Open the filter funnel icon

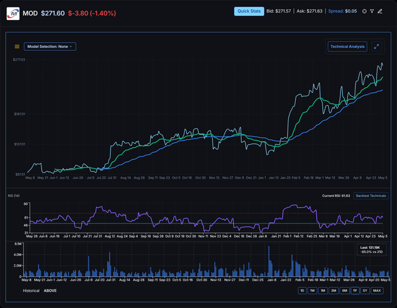(372, 11)
